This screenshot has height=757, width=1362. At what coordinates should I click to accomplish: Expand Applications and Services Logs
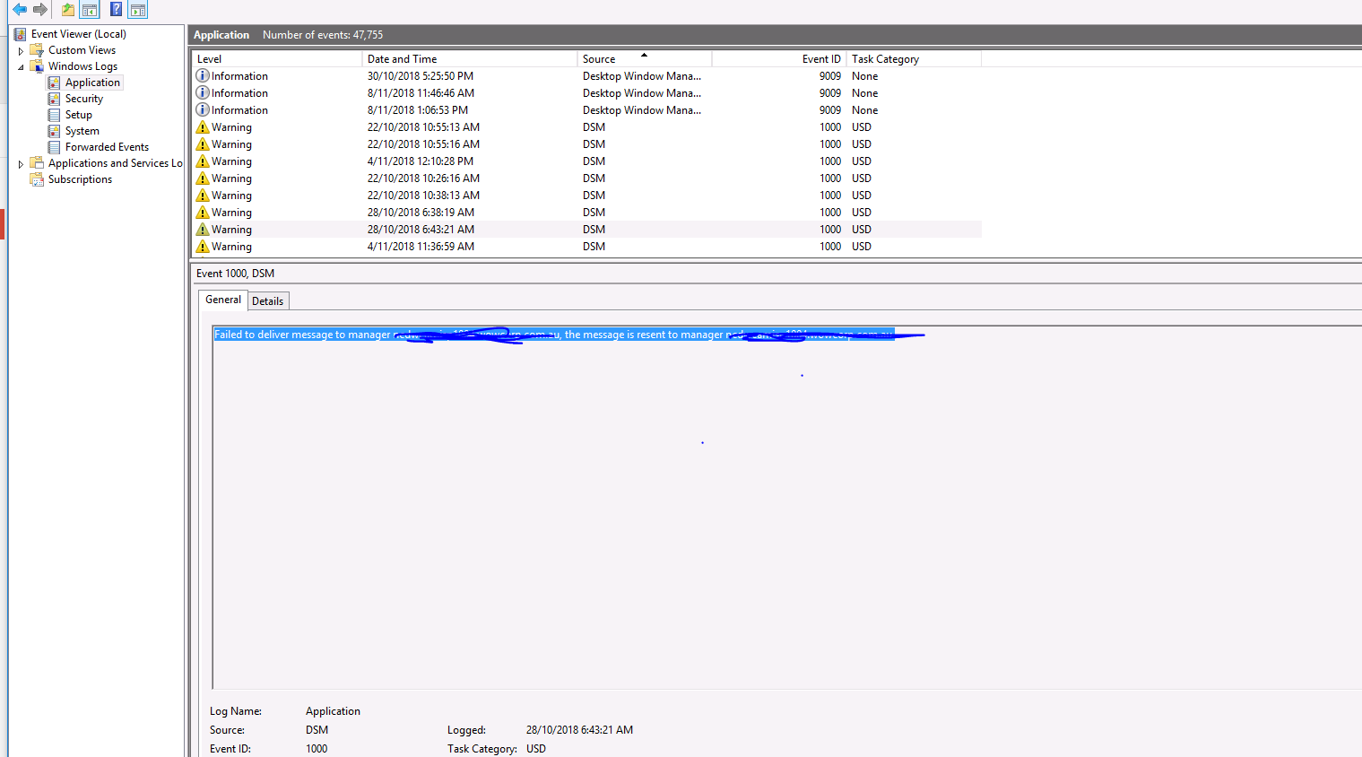pos(21,163)
